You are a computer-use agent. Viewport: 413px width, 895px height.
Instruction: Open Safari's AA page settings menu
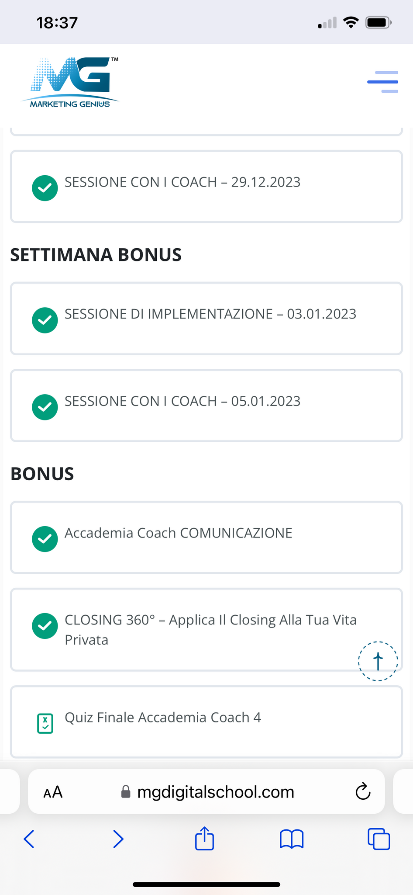(53, 792)
